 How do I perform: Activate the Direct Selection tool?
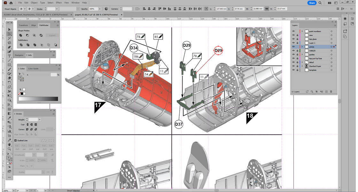(10, 33)
